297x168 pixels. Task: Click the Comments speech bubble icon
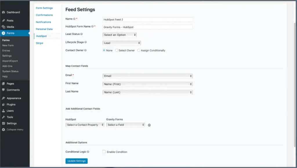pyautogui.click(x=3, y=90)
